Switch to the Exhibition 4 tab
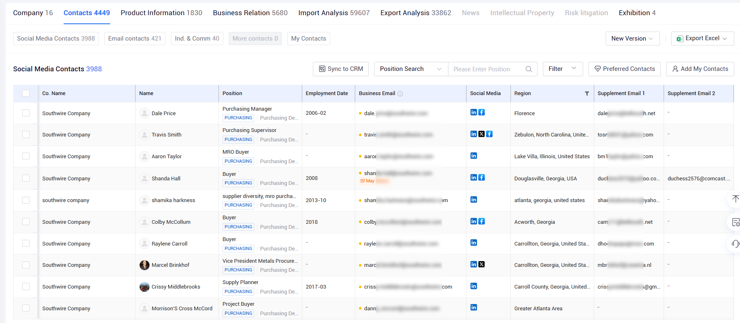The image size is (740, 323). click(x=637, y=13)
